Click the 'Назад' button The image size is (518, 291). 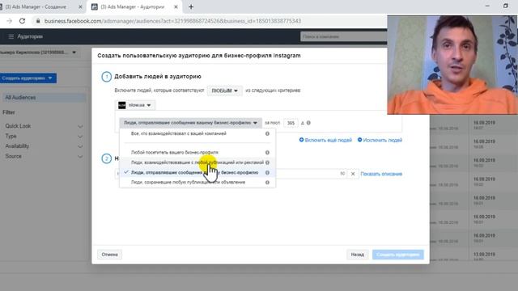(x=358, y=255)
